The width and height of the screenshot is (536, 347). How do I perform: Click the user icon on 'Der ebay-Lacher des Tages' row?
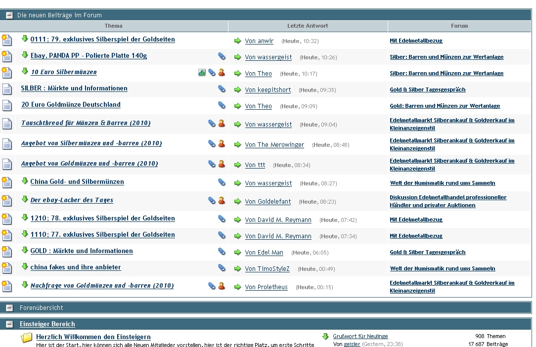click(x=222, y=200)
